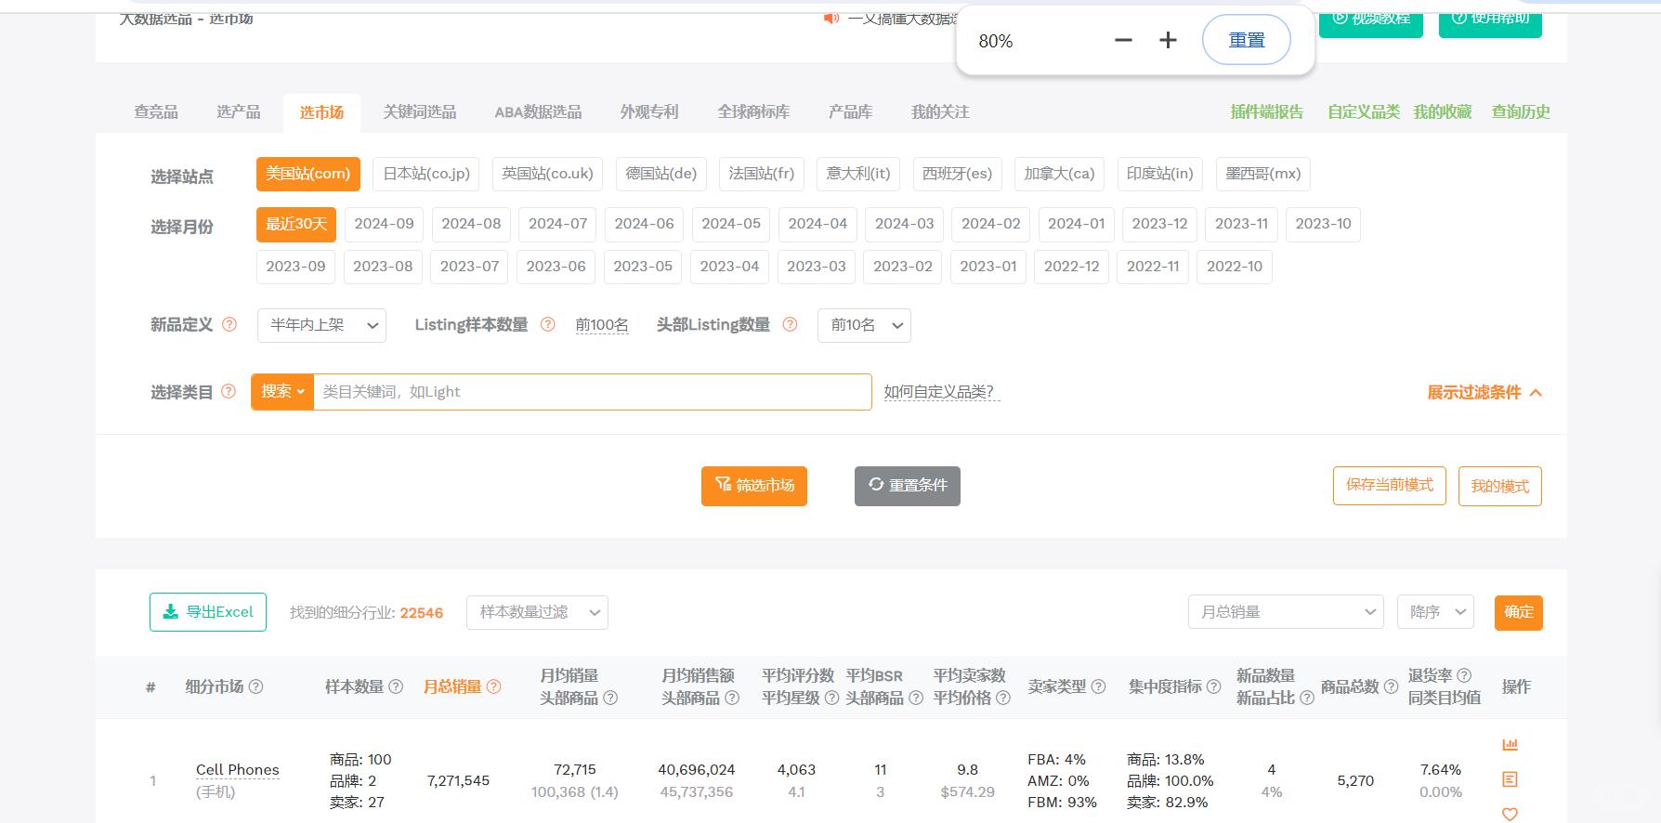1661x823 pixels.
Task: Click the help icon beside 集中度指标 header
Action: tap(1213, 686)
